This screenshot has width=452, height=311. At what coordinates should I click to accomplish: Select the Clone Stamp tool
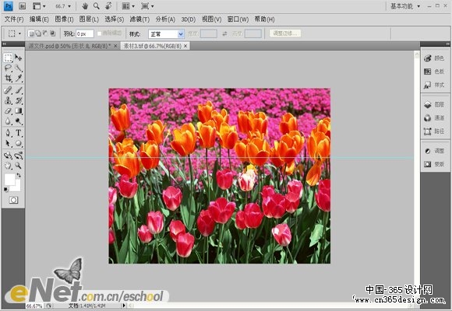point(8,100)
